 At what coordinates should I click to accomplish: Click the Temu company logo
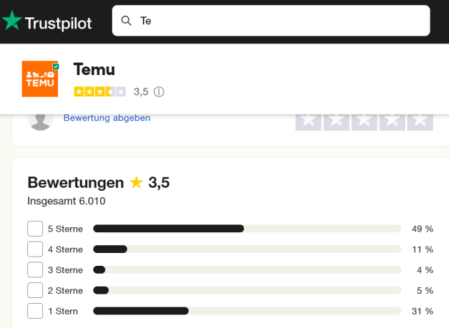point(41,79)
